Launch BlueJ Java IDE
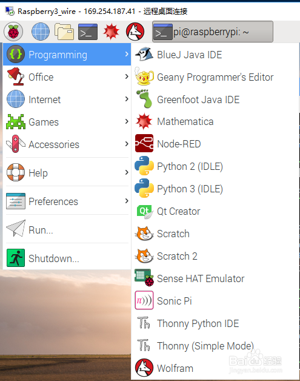Image resolution: width=300 pixels, height=381 pixels. pos(215,55)
